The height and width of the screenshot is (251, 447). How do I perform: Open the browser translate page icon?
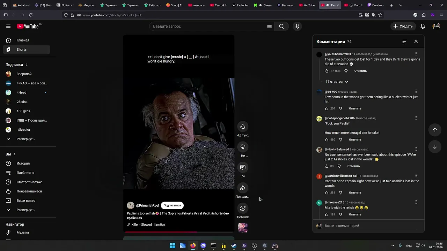pyautogui.click(x=374, y=15)
